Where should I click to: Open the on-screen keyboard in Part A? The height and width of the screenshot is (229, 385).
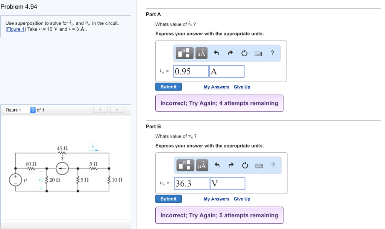click(259, 53)
